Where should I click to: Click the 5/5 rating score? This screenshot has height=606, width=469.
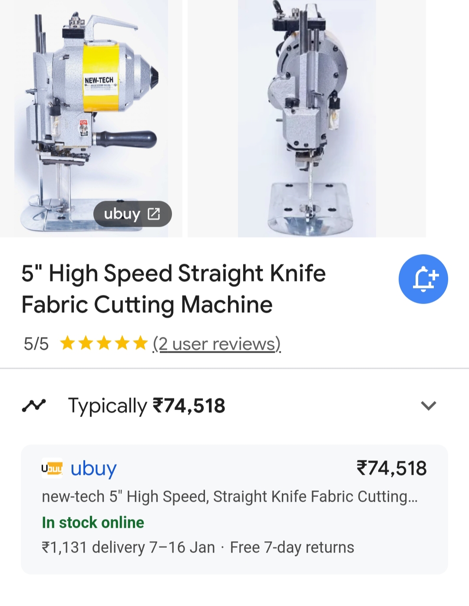pyautogui.click(x=36, y=344)
